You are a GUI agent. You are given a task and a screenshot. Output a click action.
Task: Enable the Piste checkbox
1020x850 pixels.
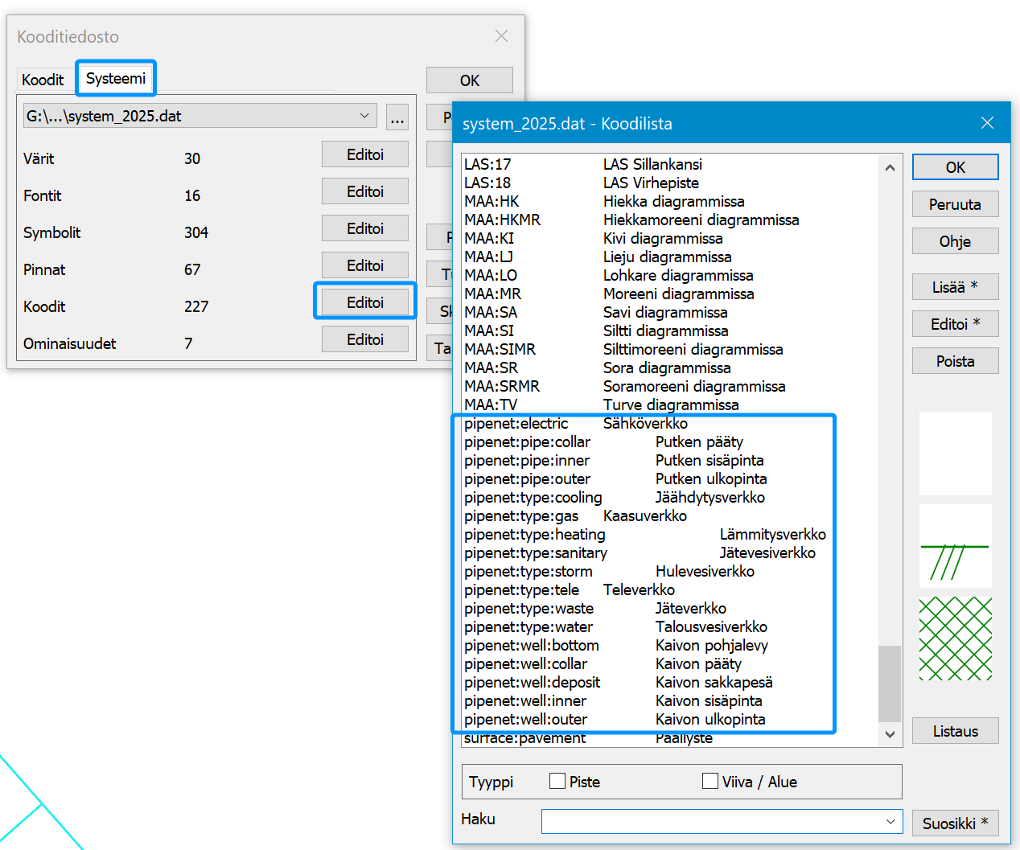pos(557,781)
